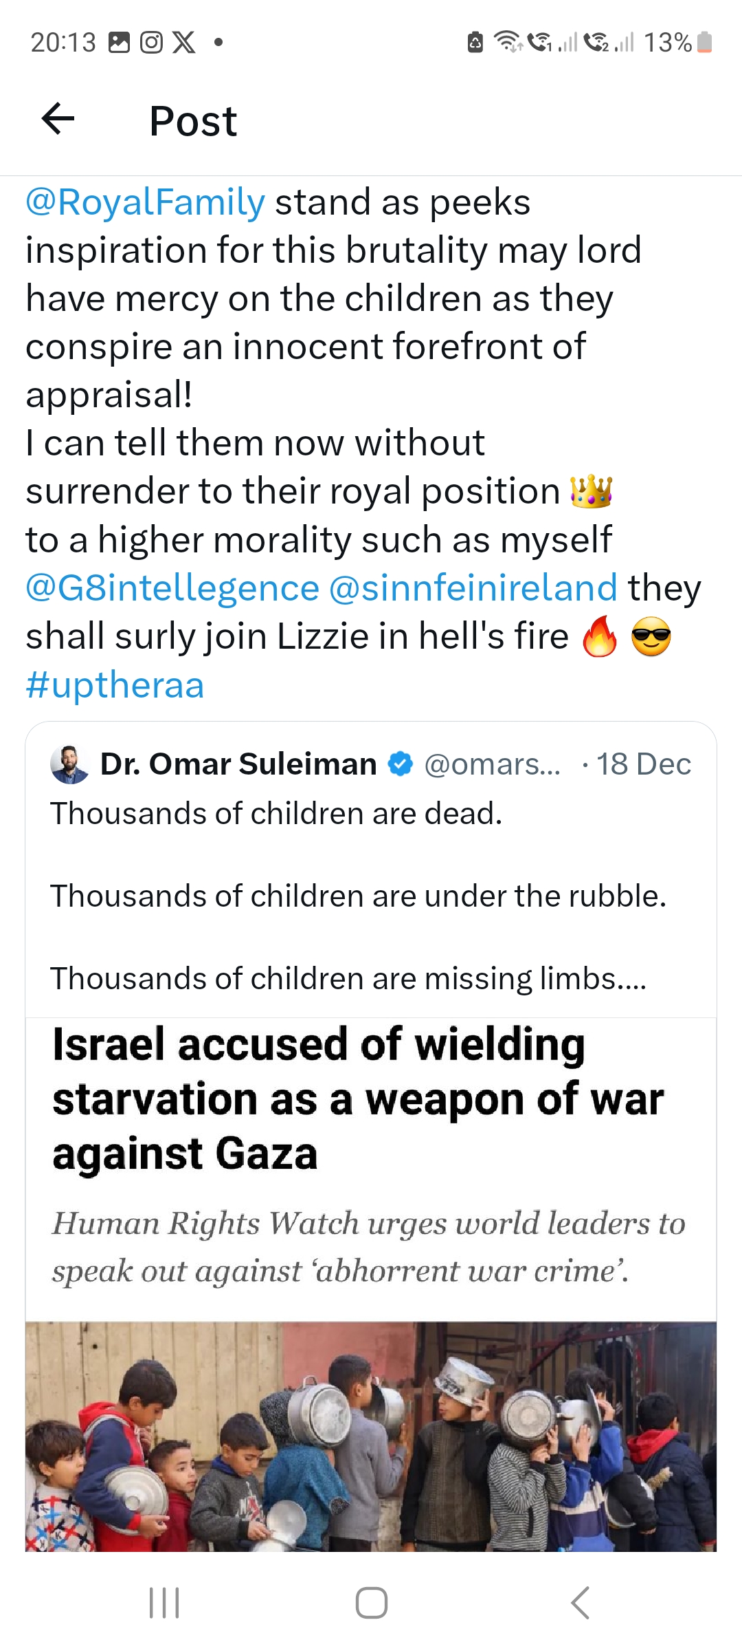The width and height of the screenshot is (742, 1651).
Task: Tap the X notification icon in status bar
Action: click(183, 43)
